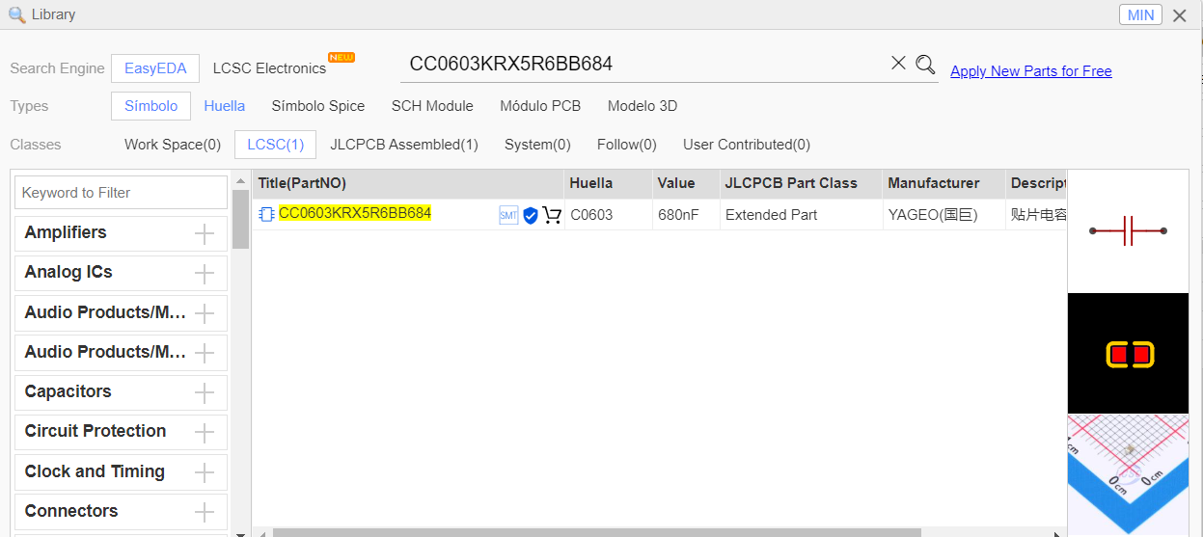Expand the Connectors category

[205, 512]
